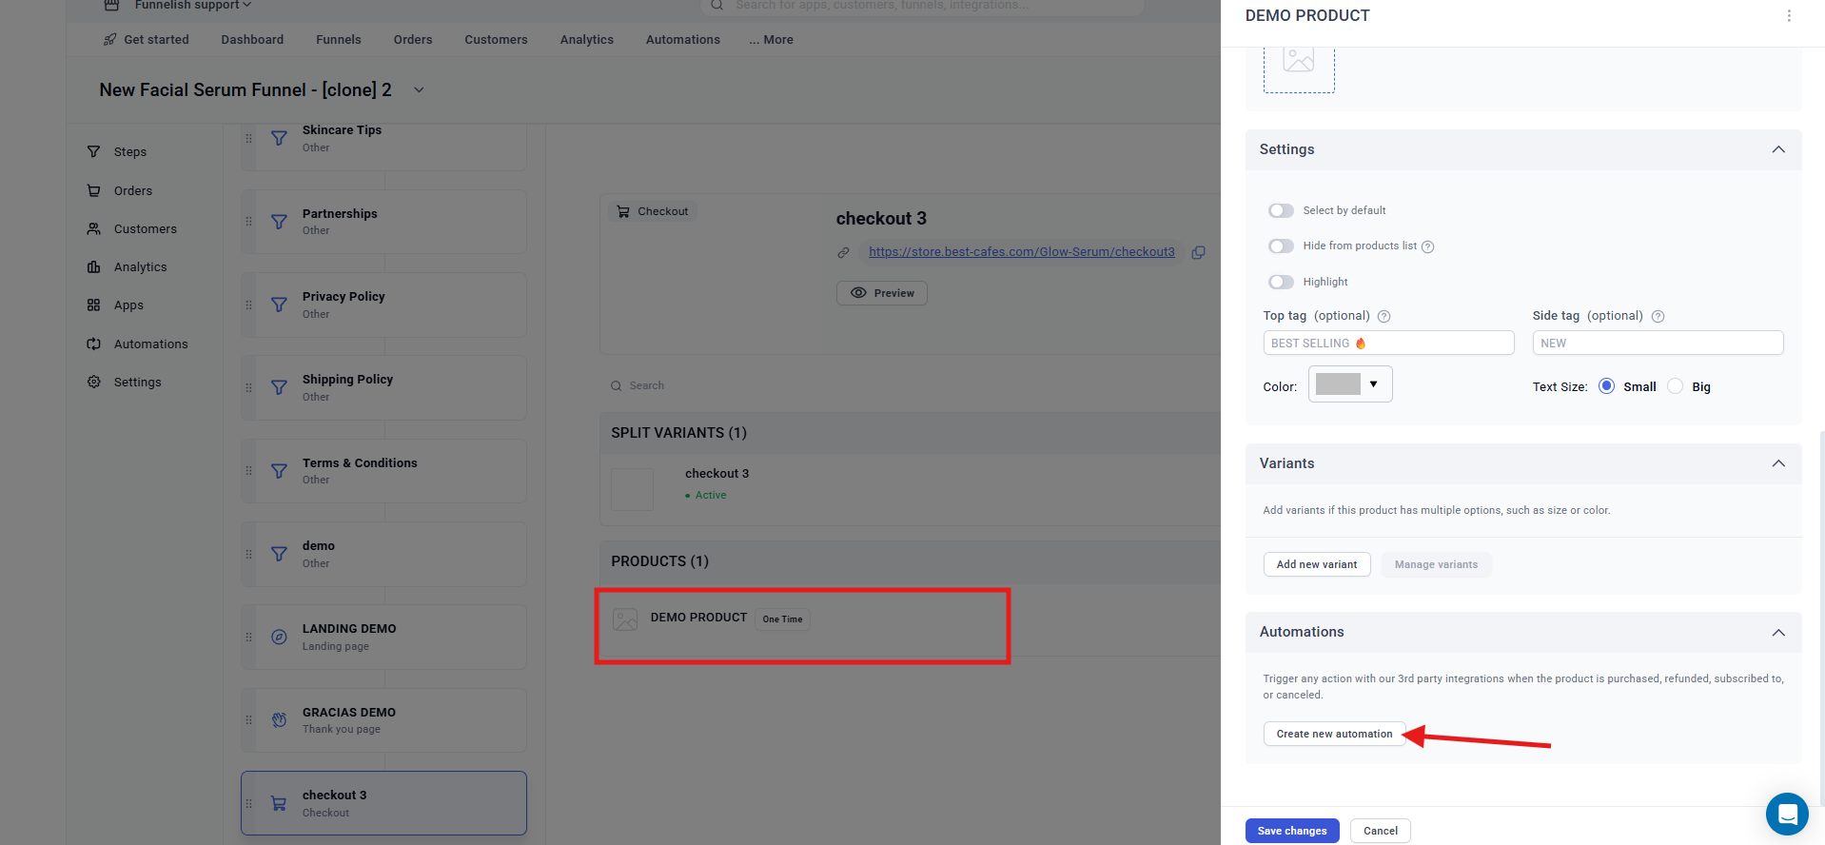This screenshot has height=845, width=1825.
Task: Click the help icon beside Side tag
Action: 1658,316
